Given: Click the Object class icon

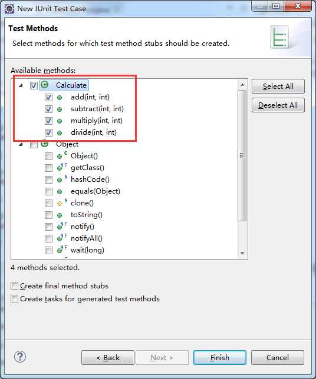Looking at the screenshot, I should [45, 144].
